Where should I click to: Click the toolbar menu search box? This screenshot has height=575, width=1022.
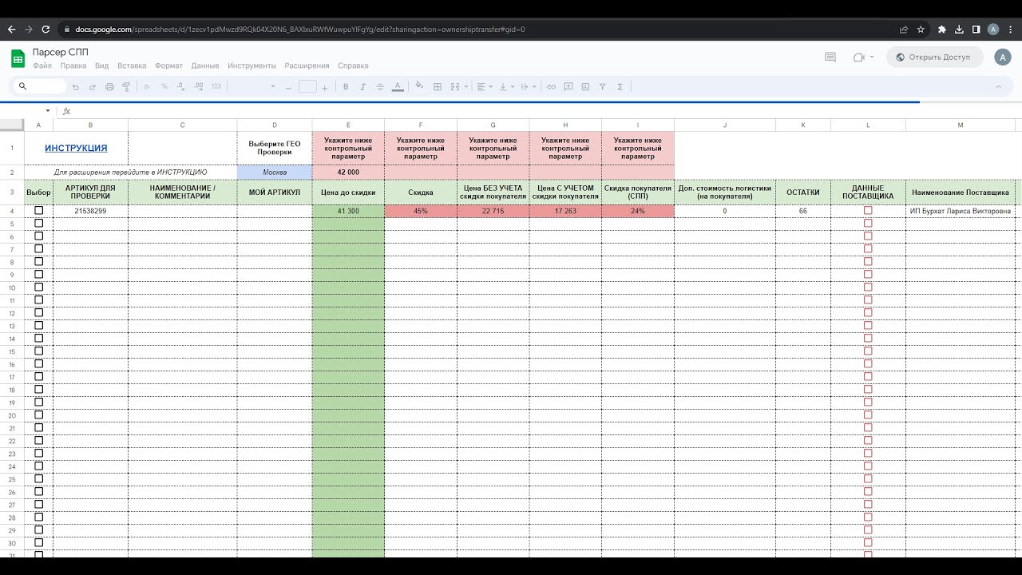tap(38, 86)
